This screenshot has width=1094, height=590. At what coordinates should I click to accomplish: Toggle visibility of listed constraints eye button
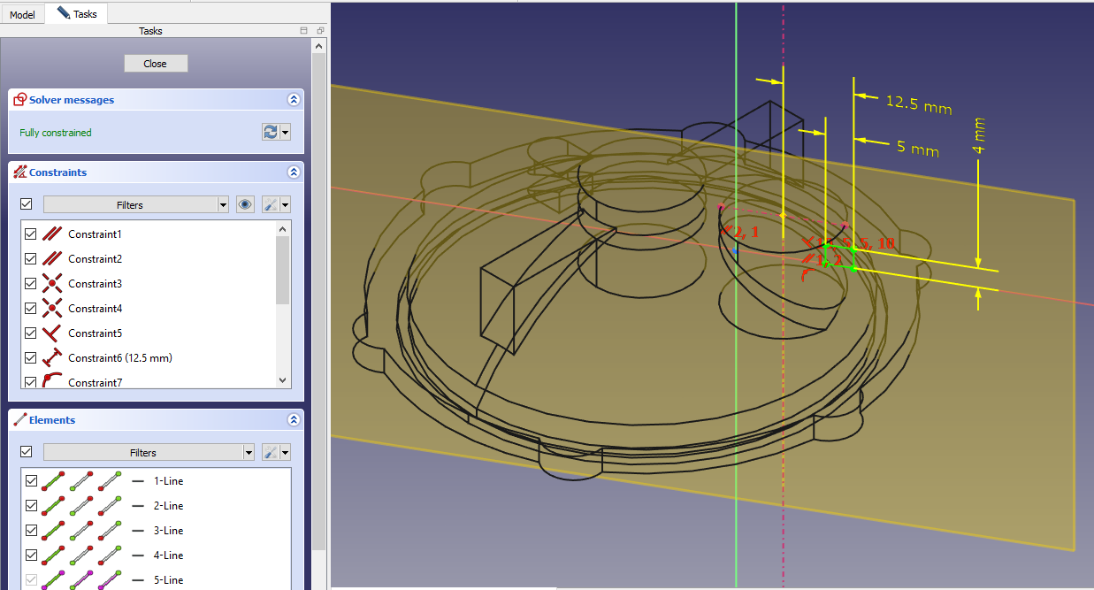(x=246, y=204)
